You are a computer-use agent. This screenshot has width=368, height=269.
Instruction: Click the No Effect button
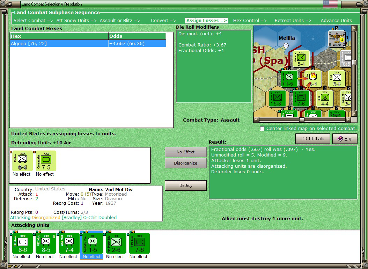pyautogui.click(x=186, y=152)
